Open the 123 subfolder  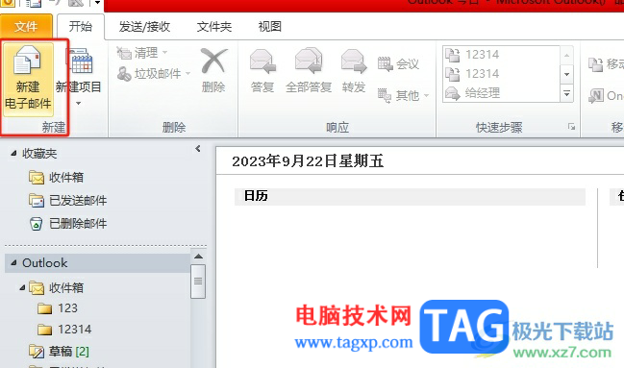click(x=58, y=308)
